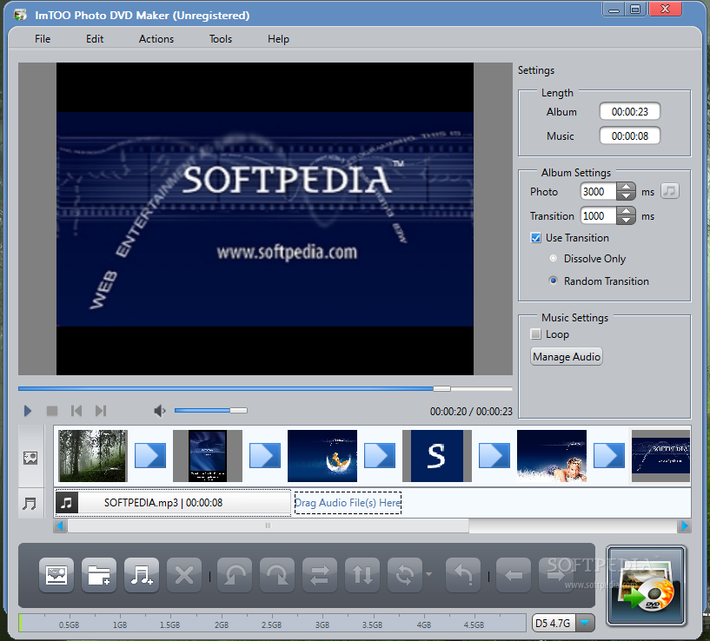Image resolution: width=710 pixels, height=641 pixels.
Task: Click the photo track icon on the timeline
Action: point(30,458)
